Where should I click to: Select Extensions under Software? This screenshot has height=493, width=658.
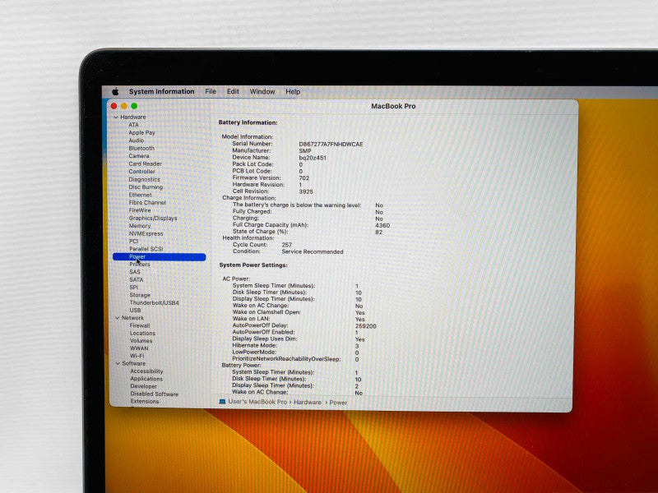(145, 401)
